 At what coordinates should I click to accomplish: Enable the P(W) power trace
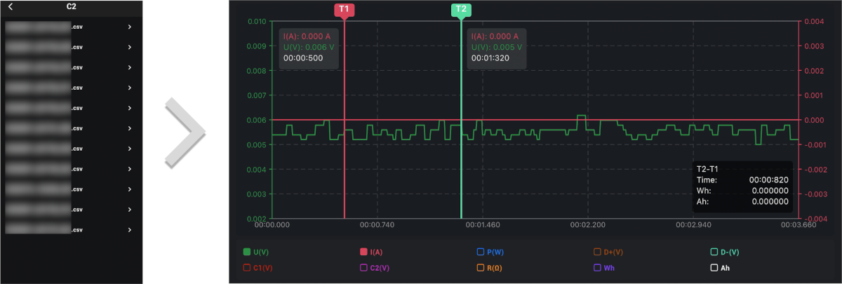point(481,251)
